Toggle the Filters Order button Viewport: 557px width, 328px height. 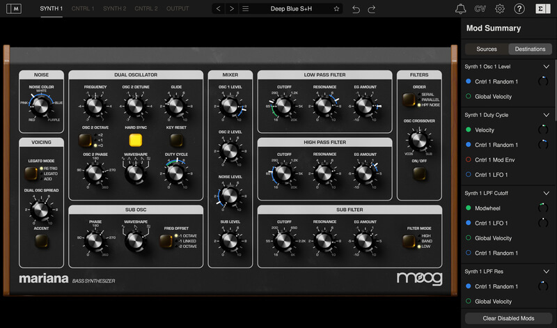coord(409,100)
